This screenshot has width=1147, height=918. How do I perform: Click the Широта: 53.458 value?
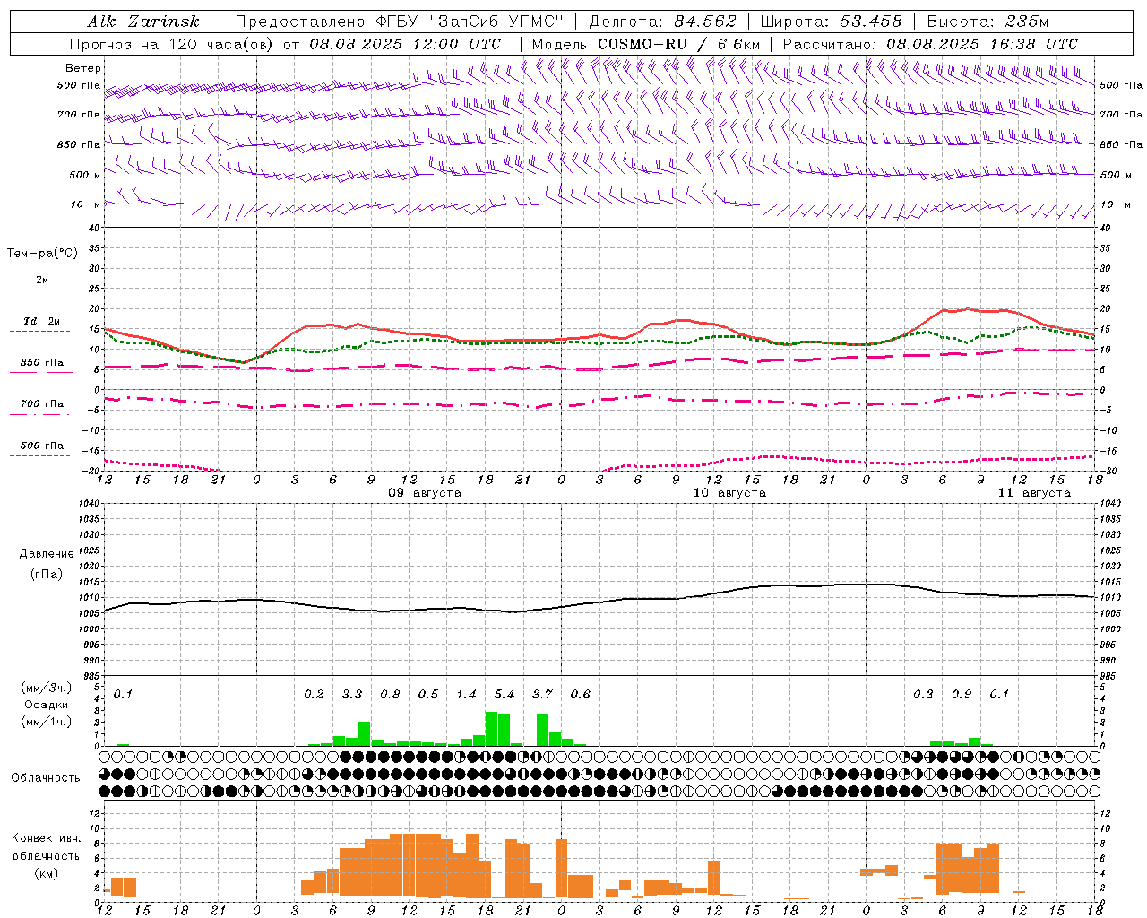click(831, 22)
